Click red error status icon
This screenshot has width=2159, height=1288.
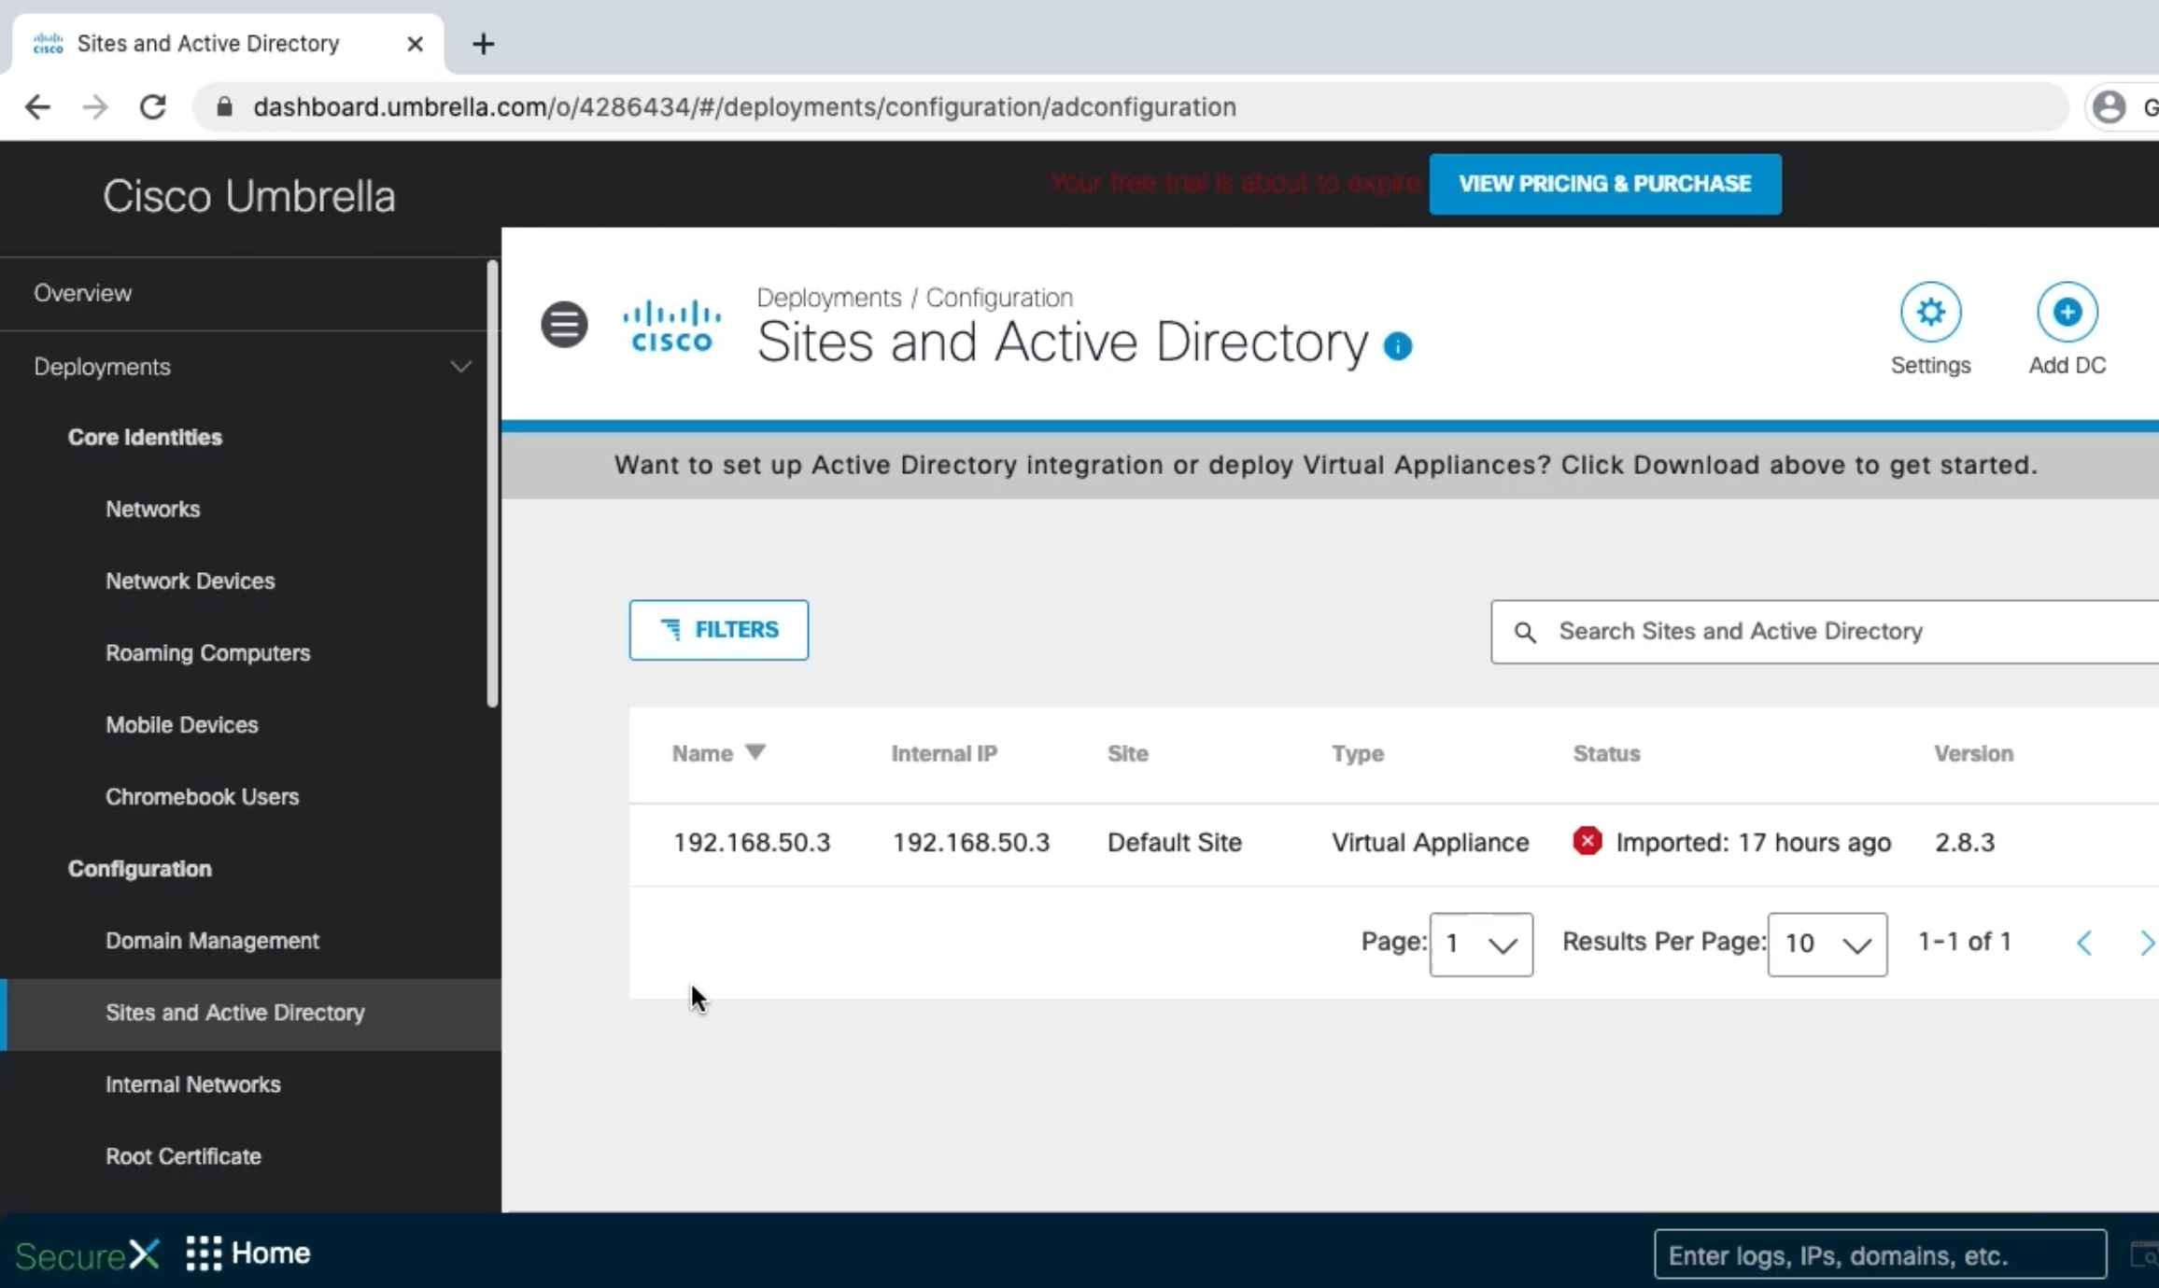tap(1587, 841)
